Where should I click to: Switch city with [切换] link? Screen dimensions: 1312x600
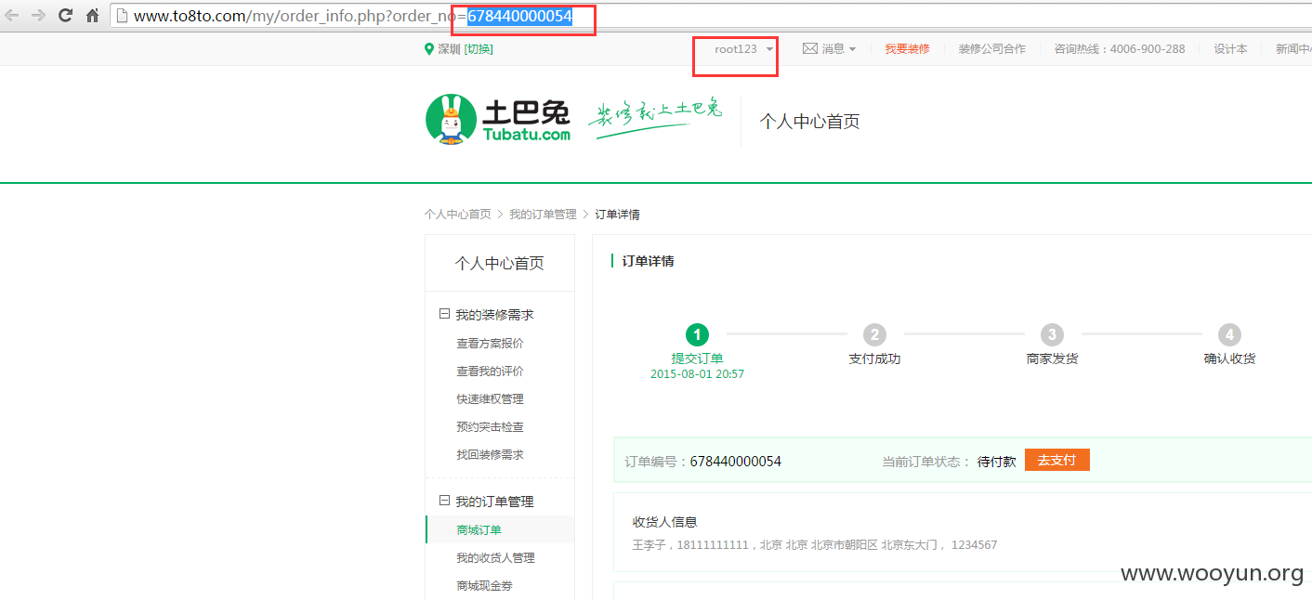point(479,49)
